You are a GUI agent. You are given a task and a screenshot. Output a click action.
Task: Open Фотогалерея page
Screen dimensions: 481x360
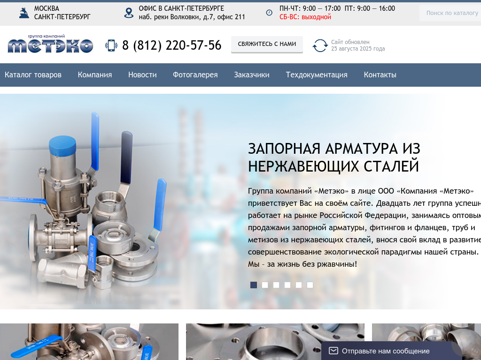(x=195, y=75)
